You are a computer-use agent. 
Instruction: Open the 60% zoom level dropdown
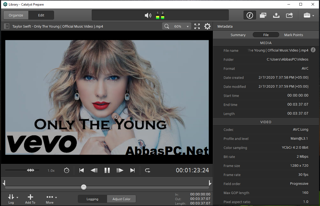pyautogui.click(x=181, y=26)
